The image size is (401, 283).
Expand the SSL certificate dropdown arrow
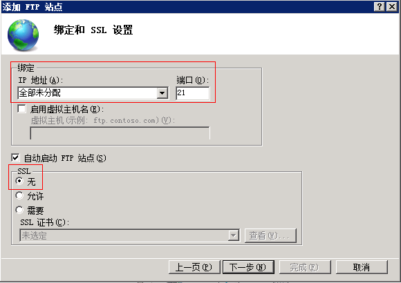233,235
